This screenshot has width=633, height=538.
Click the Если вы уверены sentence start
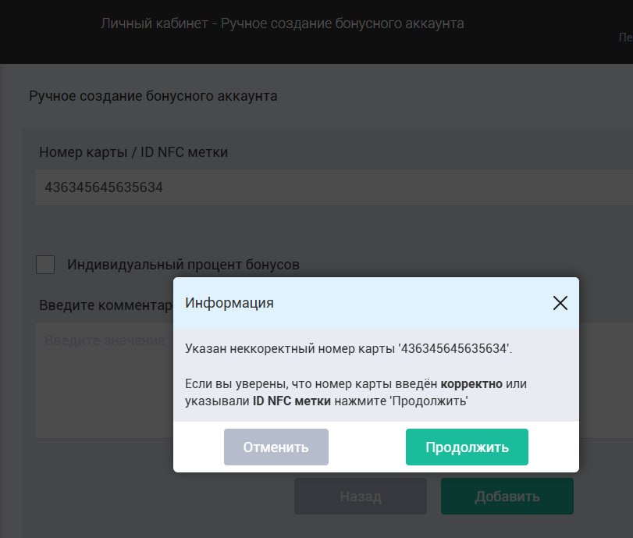click(236, 383)
